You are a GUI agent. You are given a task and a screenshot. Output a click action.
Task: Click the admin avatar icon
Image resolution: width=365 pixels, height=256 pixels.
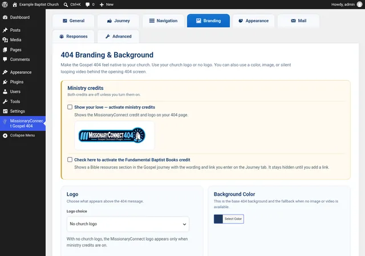(360, 5)
